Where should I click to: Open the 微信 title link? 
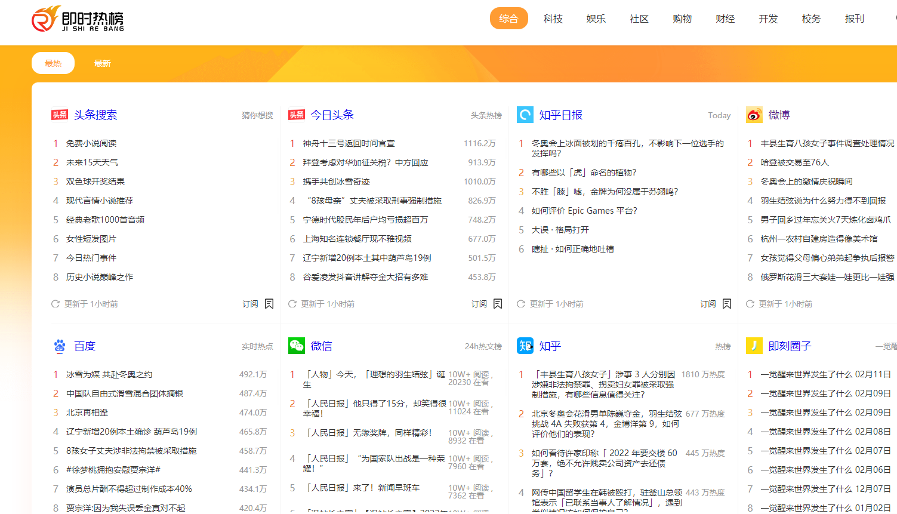322,346
